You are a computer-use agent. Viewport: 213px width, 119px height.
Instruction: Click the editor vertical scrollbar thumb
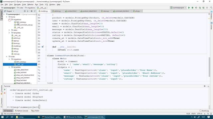click(x=209, y=67)
